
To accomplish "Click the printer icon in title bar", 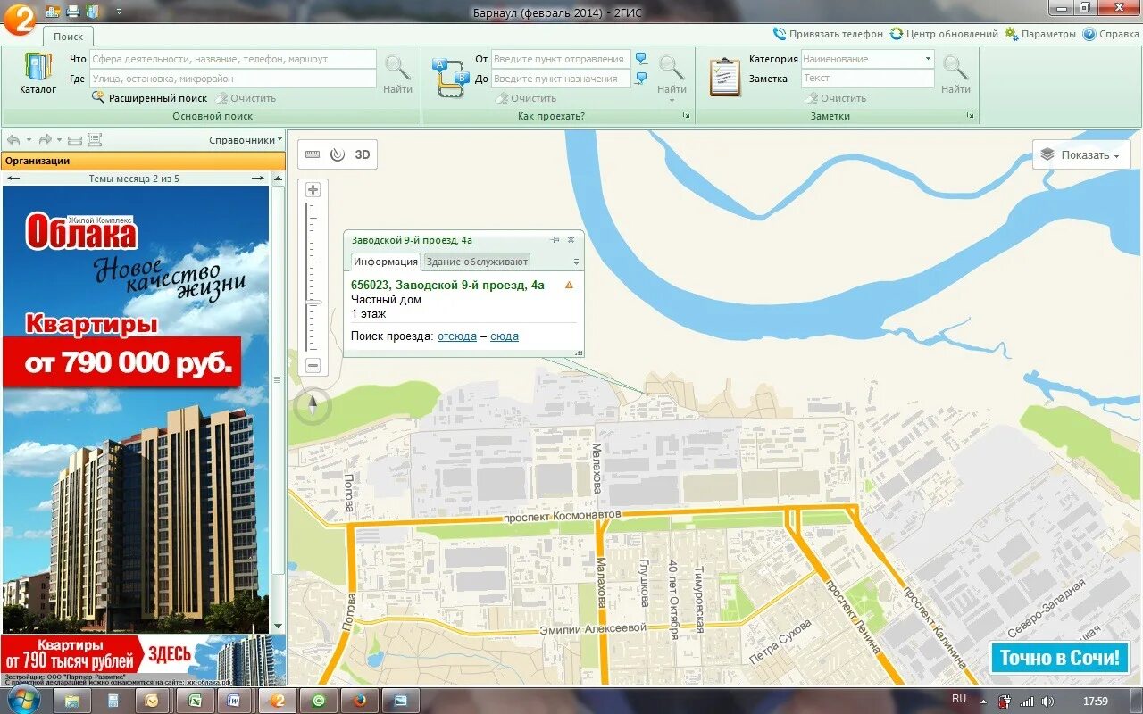I will (73, 12).
